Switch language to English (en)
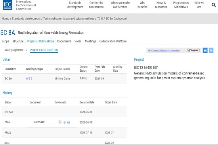The height and width of the screenshot is (145, 218). pos(205,50)
